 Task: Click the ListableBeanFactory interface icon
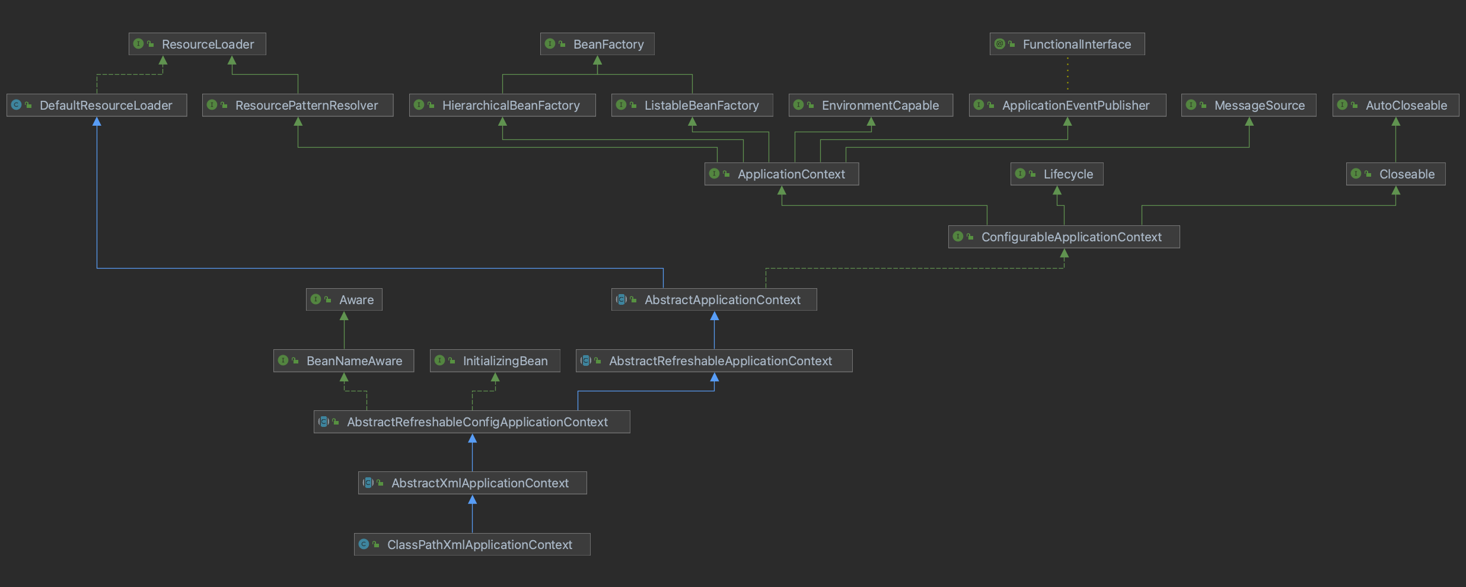pyautogui.click(x=621, y=105)
